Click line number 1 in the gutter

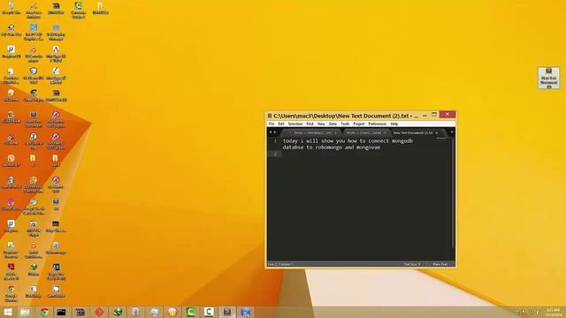pyautogui.click(x=275, y=141)
